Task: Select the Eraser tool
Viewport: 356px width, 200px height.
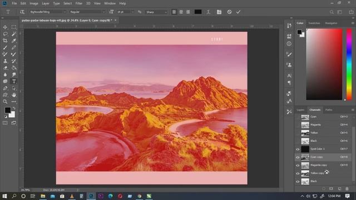Action: [x=5, y=68]
